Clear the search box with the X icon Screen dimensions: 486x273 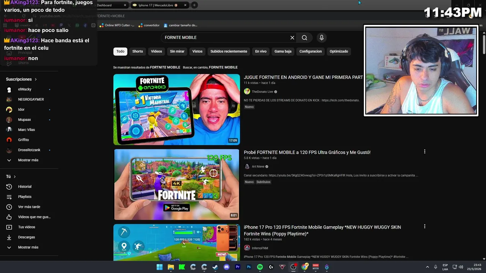(292, 38)
